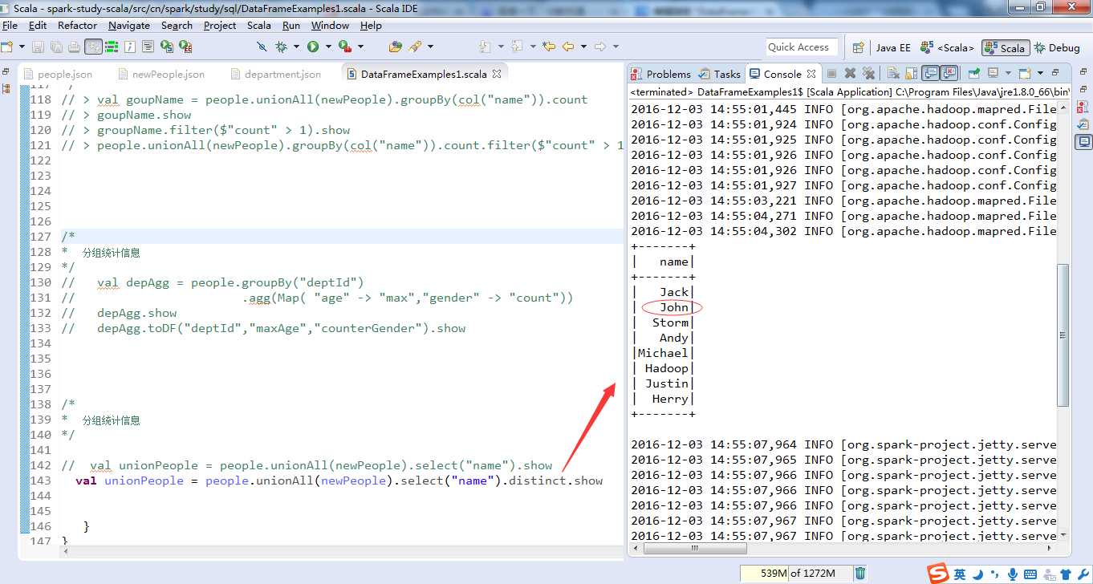The width and height of the screenshot is (1093, 584).
Task: Toggle Show Console on standard error
Action: tap(949, 74)
